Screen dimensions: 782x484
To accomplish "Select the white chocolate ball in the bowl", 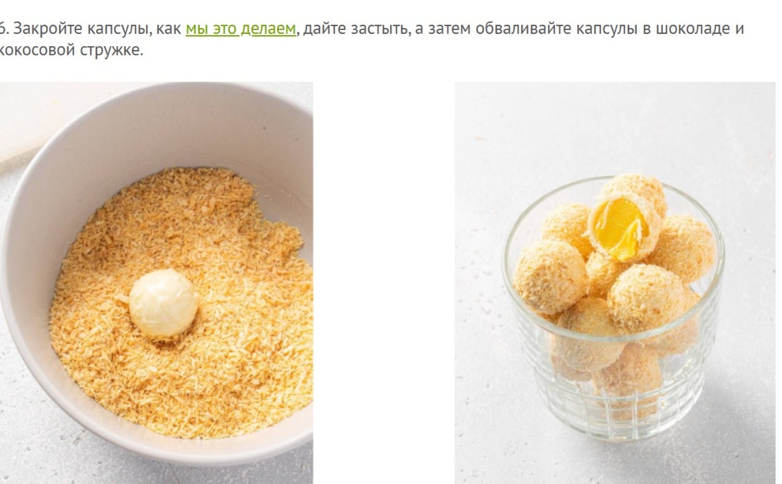I will click(164, 304).
